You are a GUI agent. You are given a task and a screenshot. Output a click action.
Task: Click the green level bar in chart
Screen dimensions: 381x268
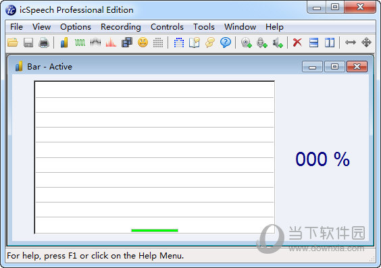[x=155, y=230]
